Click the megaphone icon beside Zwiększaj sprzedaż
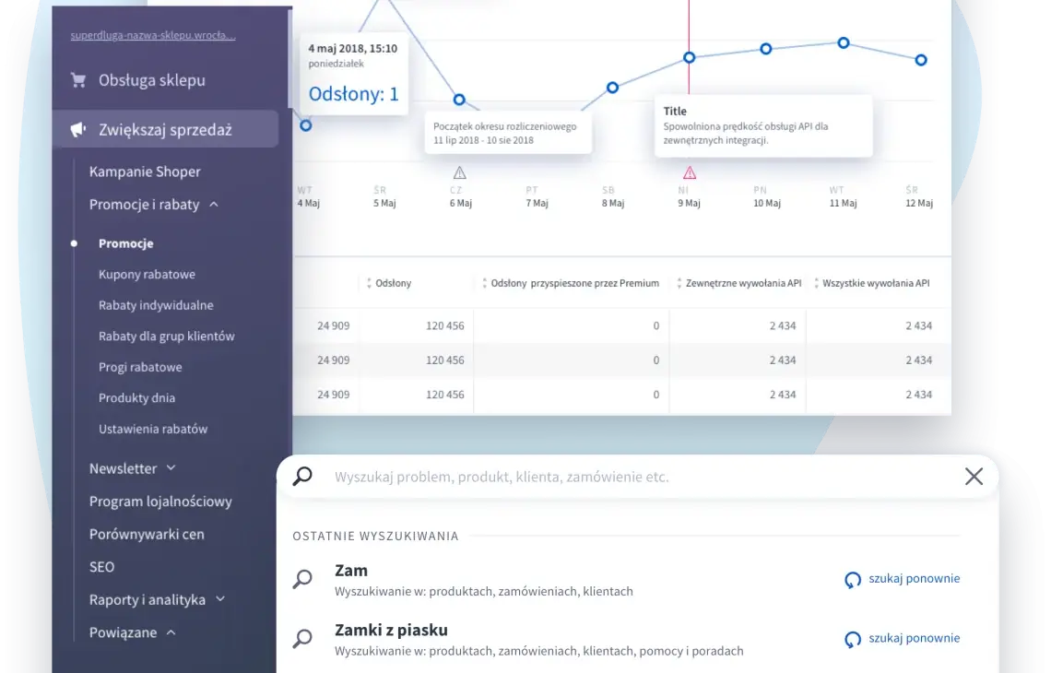Image resolution: width=1051 pixels, height=673 pixels. click(x=78, y=129)
